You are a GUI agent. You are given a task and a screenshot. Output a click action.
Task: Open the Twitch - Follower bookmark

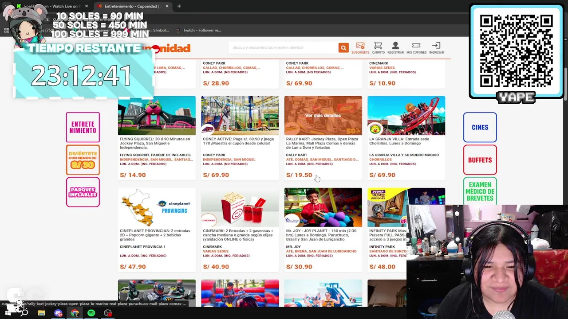(198, 30)
